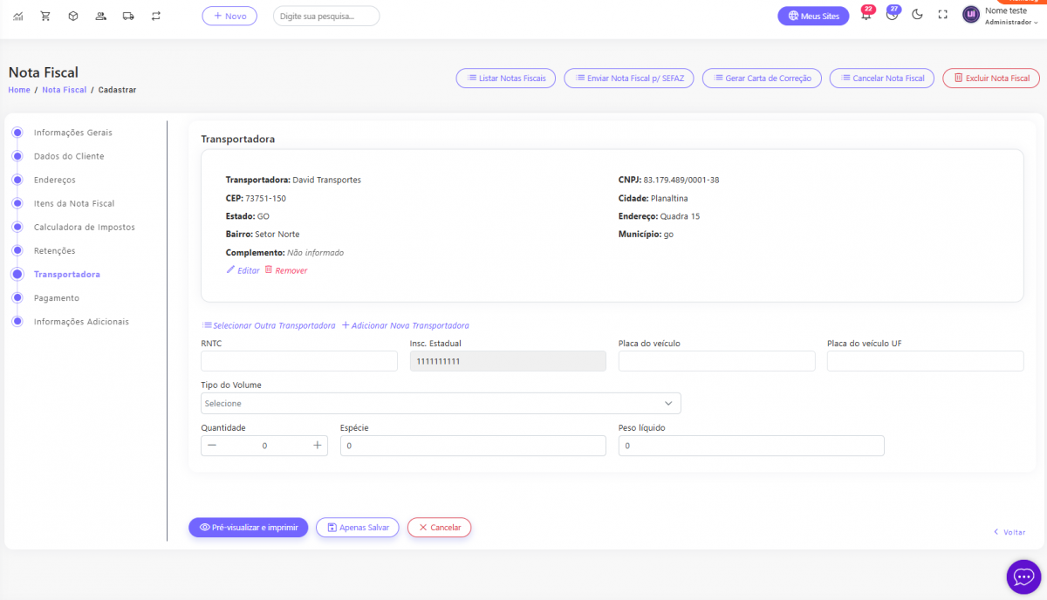Open the Nome teste Administrador user menu

pyautogui.click(x=1001, y=16)
